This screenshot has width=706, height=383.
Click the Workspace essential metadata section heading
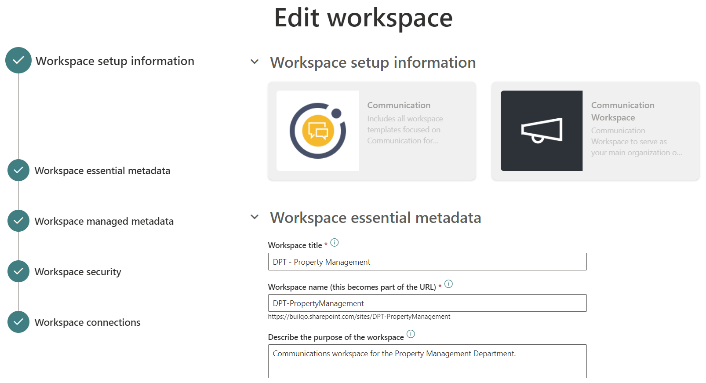pos(375,218)
